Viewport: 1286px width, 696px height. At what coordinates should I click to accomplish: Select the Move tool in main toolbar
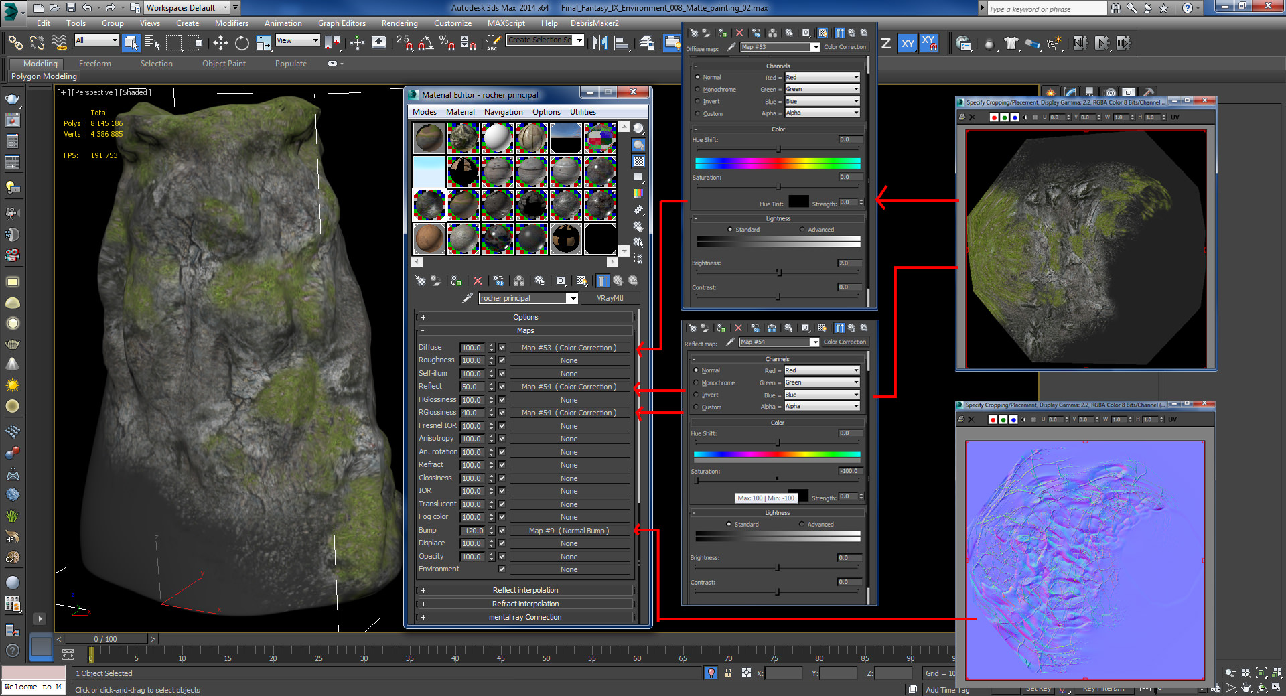click(220, 44)
